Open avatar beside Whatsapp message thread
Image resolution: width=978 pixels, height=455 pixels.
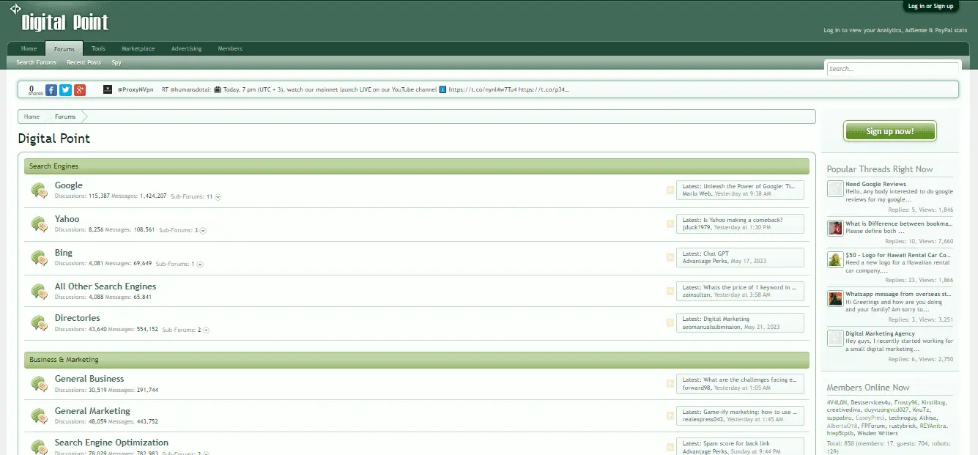pos(835,298)
